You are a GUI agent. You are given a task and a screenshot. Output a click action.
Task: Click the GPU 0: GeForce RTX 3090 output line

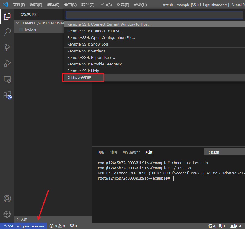pos(171,173)
